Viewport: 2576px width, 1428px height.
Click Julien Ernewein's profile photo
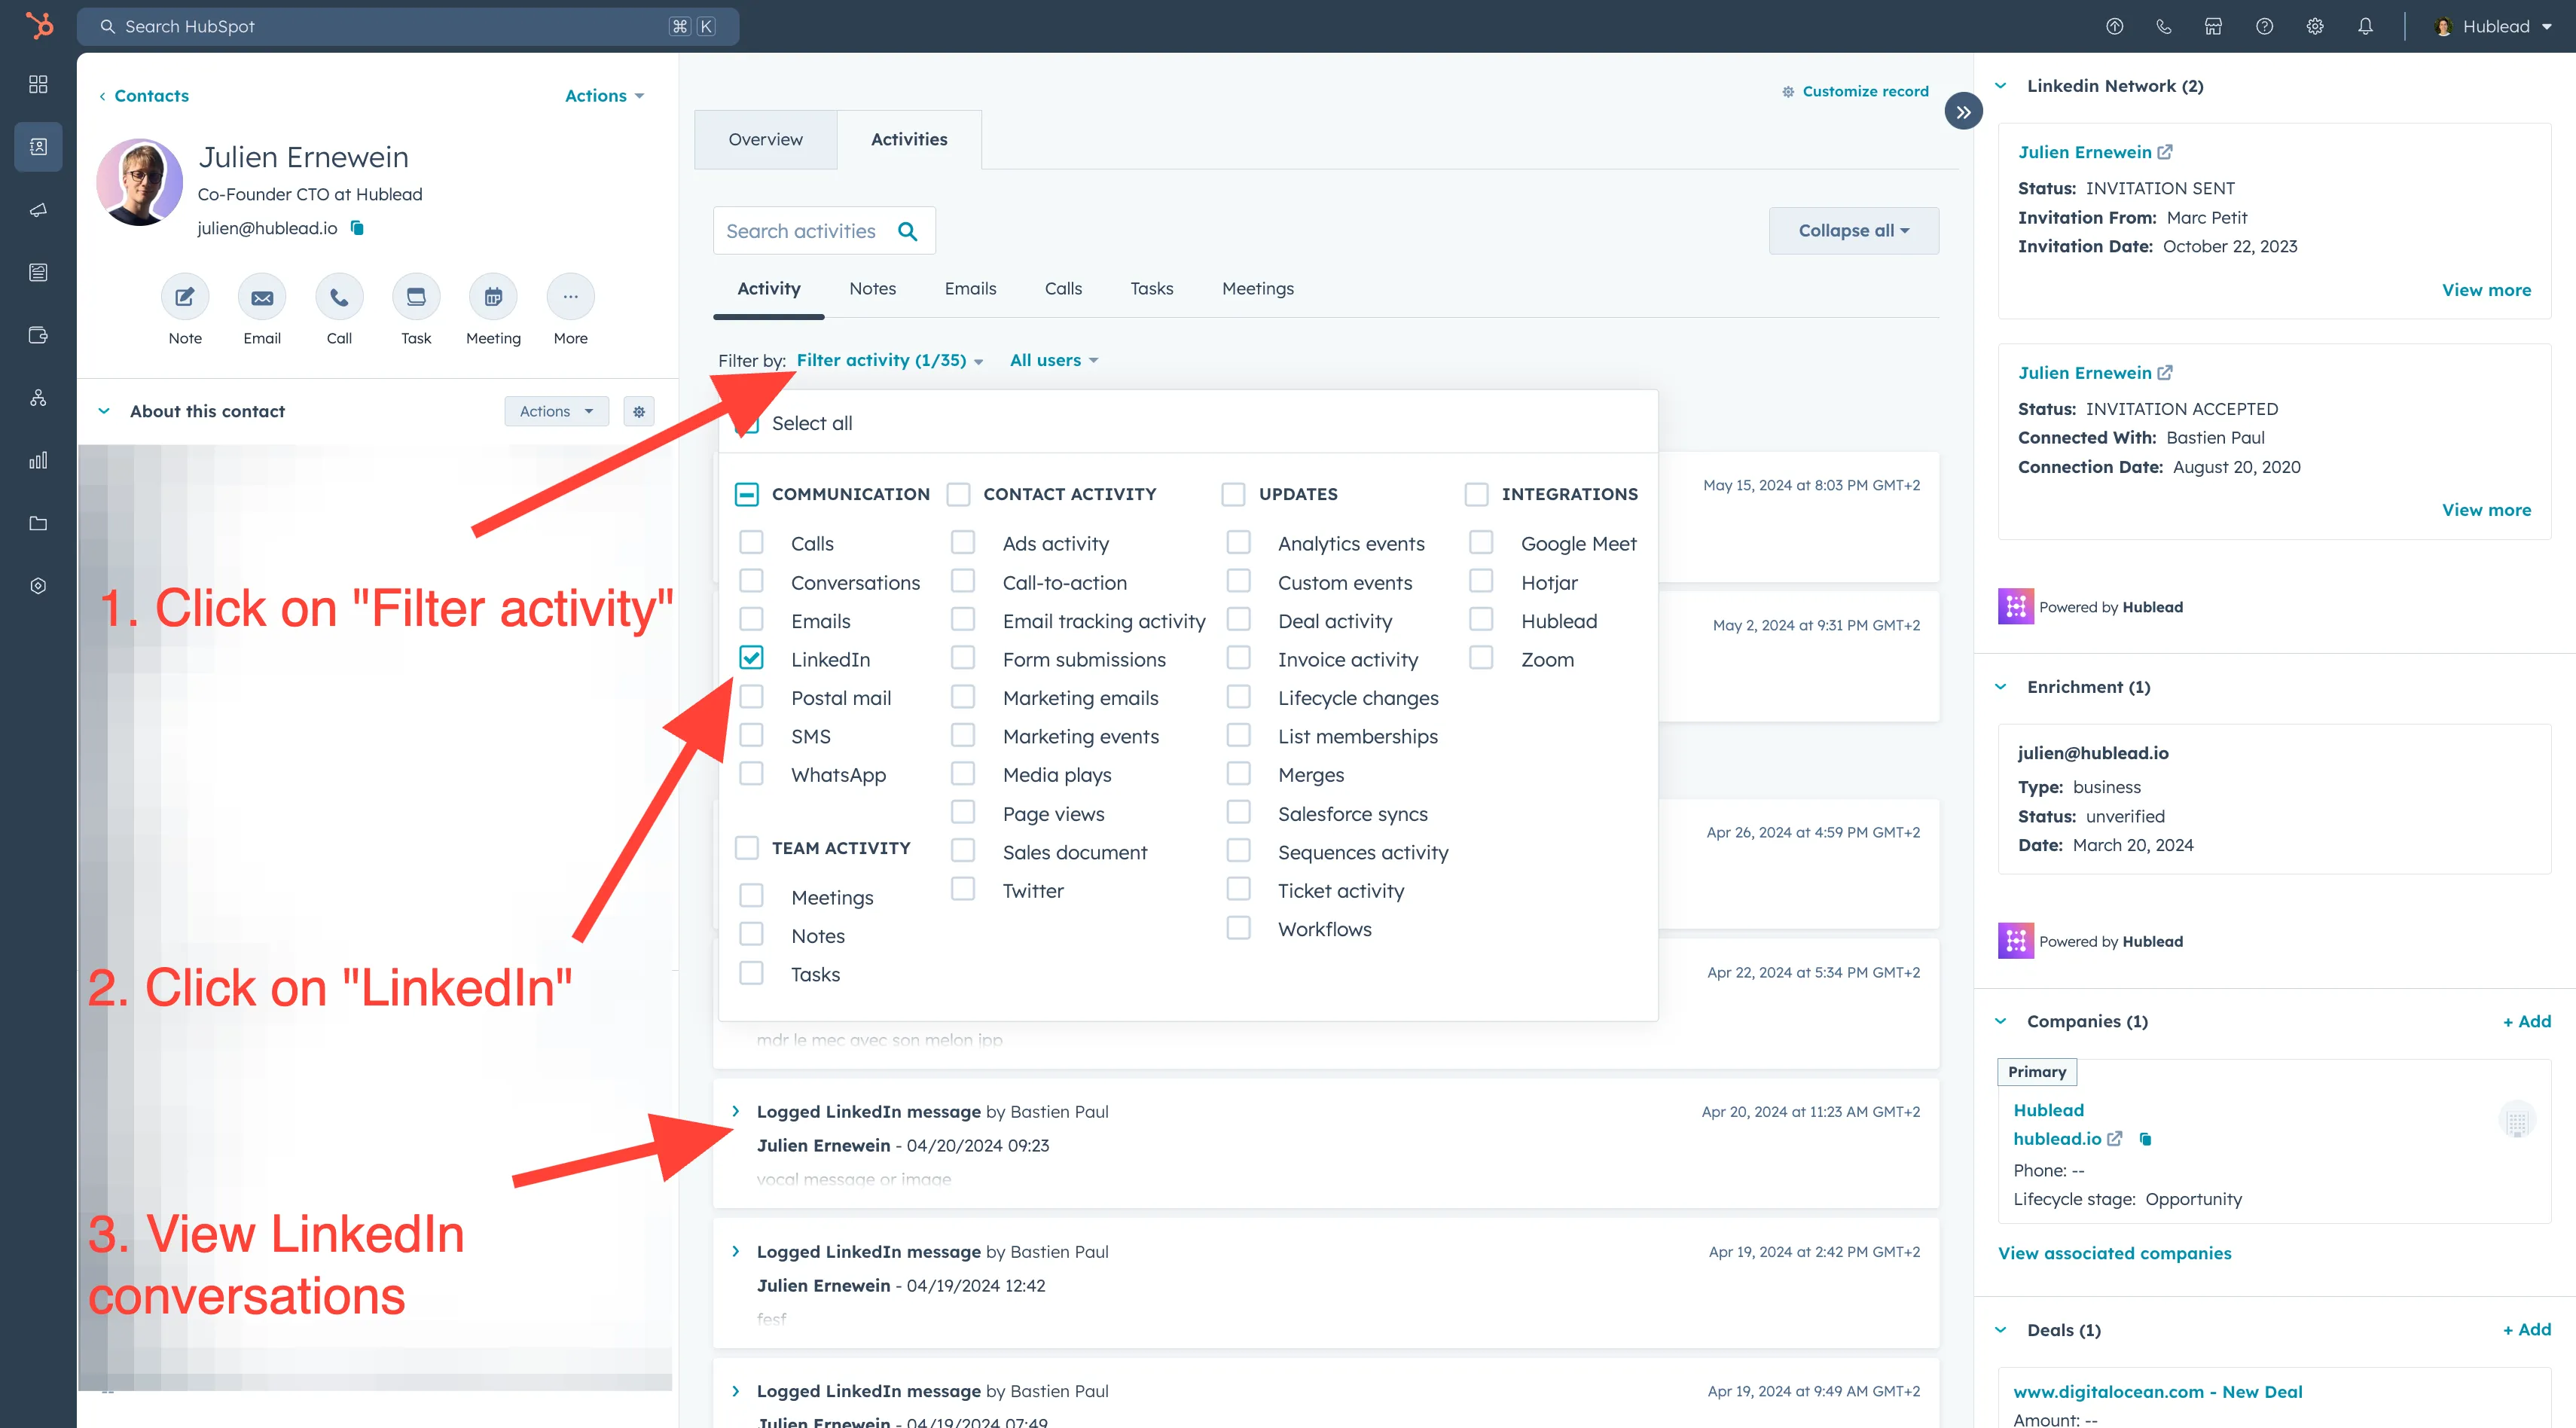point(139,182)
